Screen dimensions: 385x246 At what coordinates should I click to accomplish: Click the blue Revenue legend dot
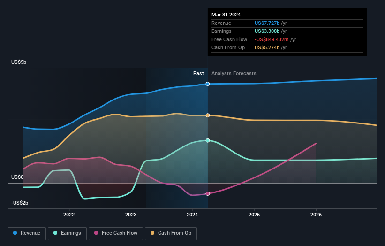15,233
